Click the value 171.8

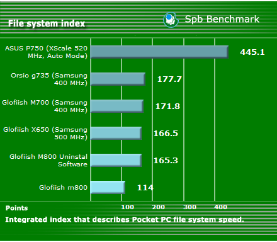click(167, 107)
